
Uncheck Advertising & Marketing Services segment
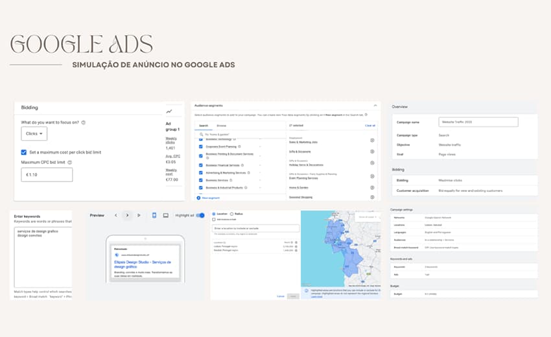[x=201, y=173]
